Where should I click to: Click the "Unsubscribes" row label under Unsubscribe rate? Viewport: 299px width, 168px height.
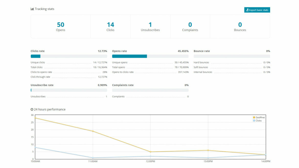(38, 96)
